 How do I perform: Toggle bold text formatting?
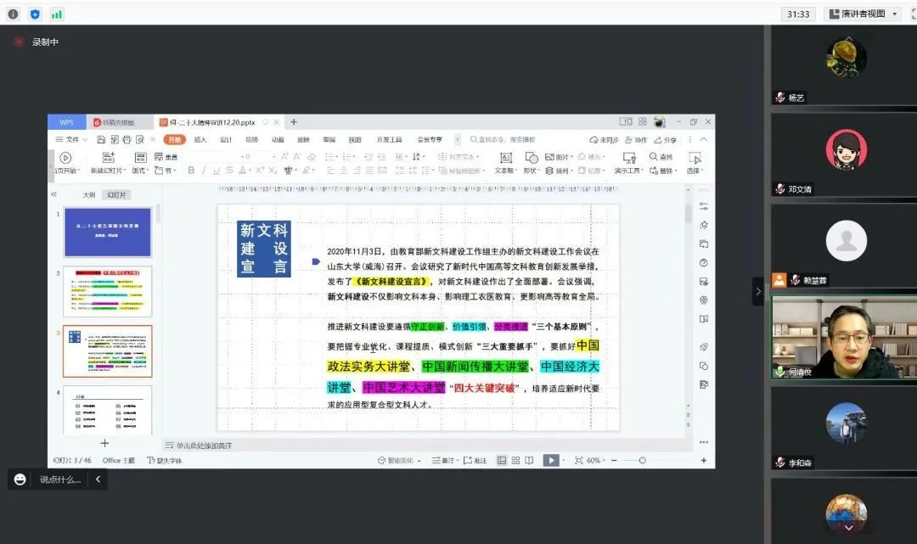click(x=191, y=171)
